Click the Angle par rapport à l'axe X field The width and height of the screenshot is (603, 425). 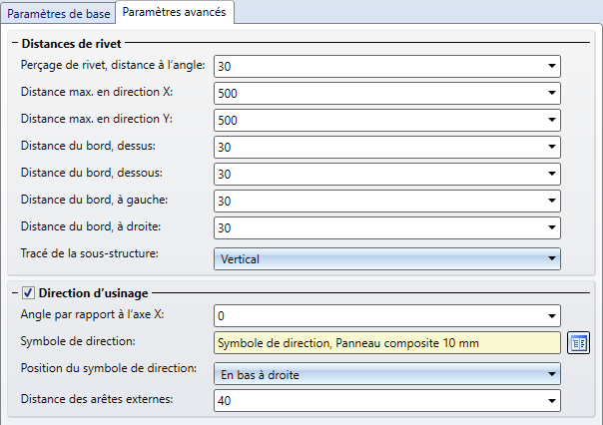379,317
